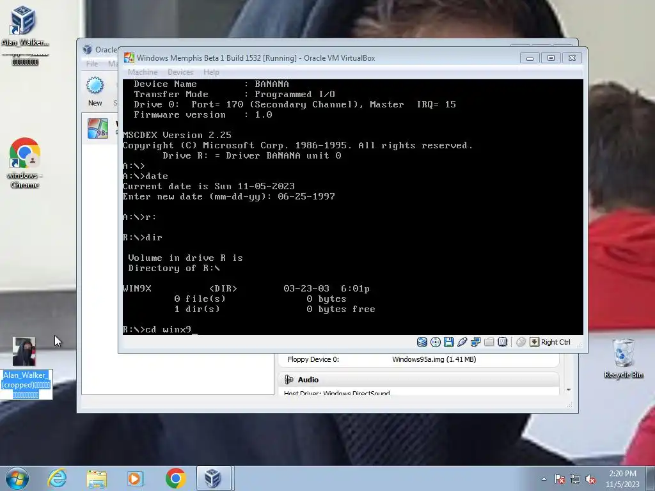This screenshot has width=655, height=491.
Task: Select the Windows 98 VM list entry
Action: 100,129
